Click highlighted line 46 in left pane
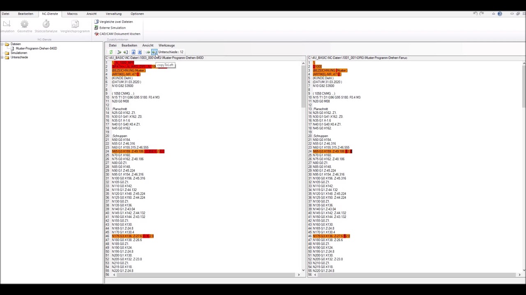The height and width of the screenshot is (295, 526). tap(133, 236)
